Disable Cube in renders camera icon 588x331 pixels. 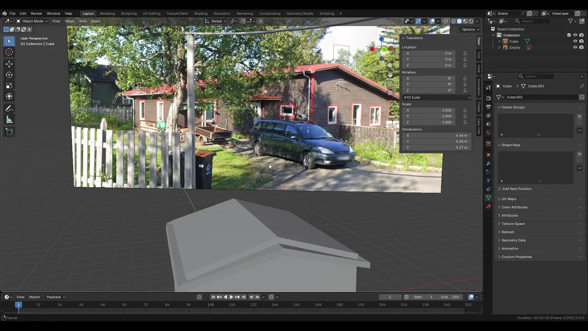click(x=581, y=41)
